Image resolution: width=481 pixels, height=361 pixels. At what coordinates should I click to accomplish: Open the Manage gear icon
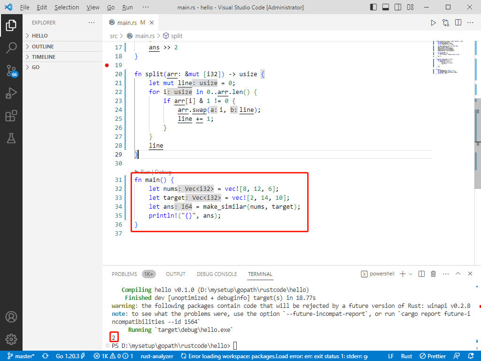(11, 339)
